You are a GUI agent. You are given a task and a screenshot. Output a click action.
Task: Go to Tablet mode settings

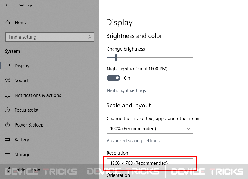click(x=27, y=169)
